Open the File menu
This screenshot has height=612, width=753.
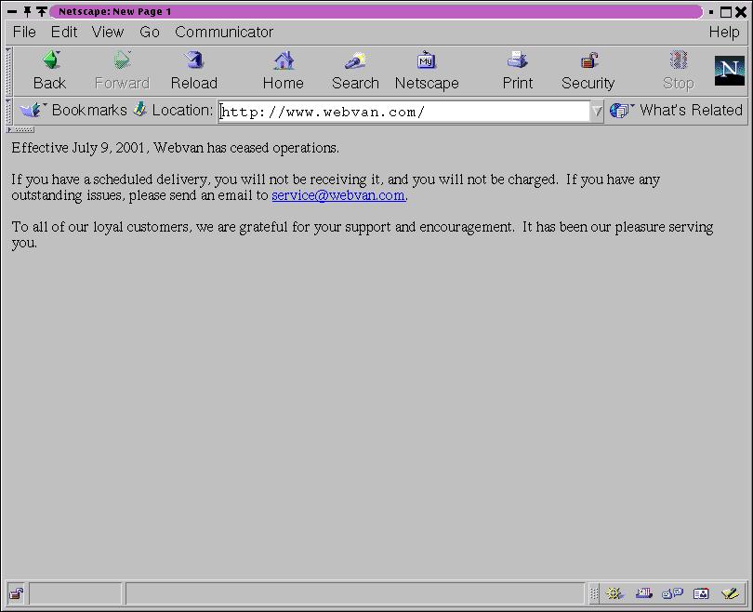click(x=24, y=33)
